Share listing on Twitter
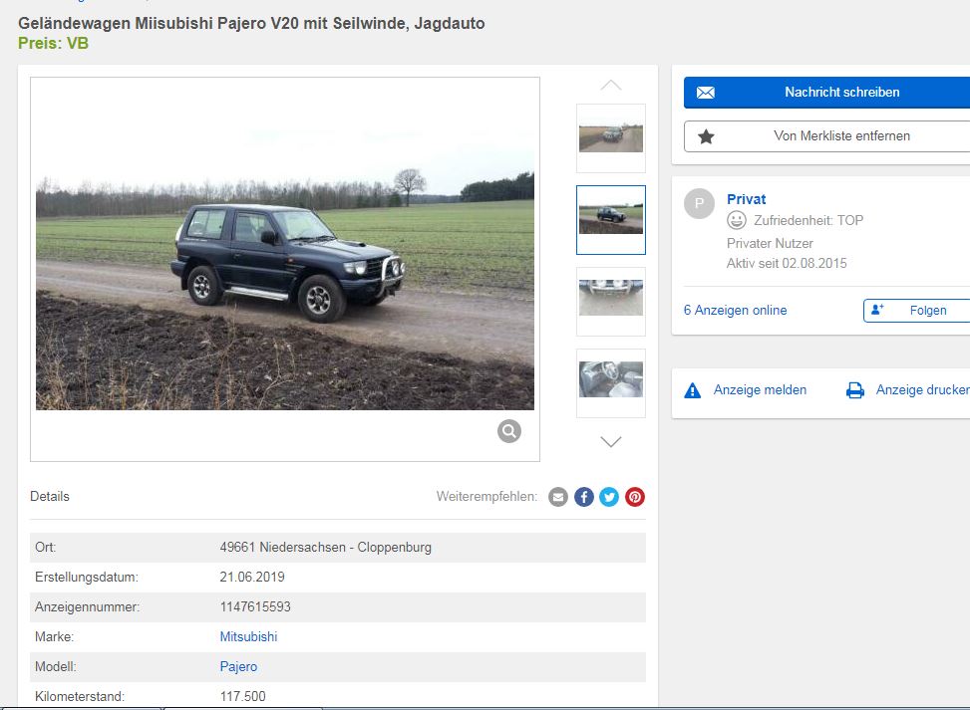 pos(609,497)
